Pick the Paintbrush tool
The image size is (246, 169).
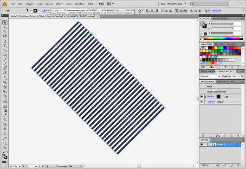click(5, 59)
